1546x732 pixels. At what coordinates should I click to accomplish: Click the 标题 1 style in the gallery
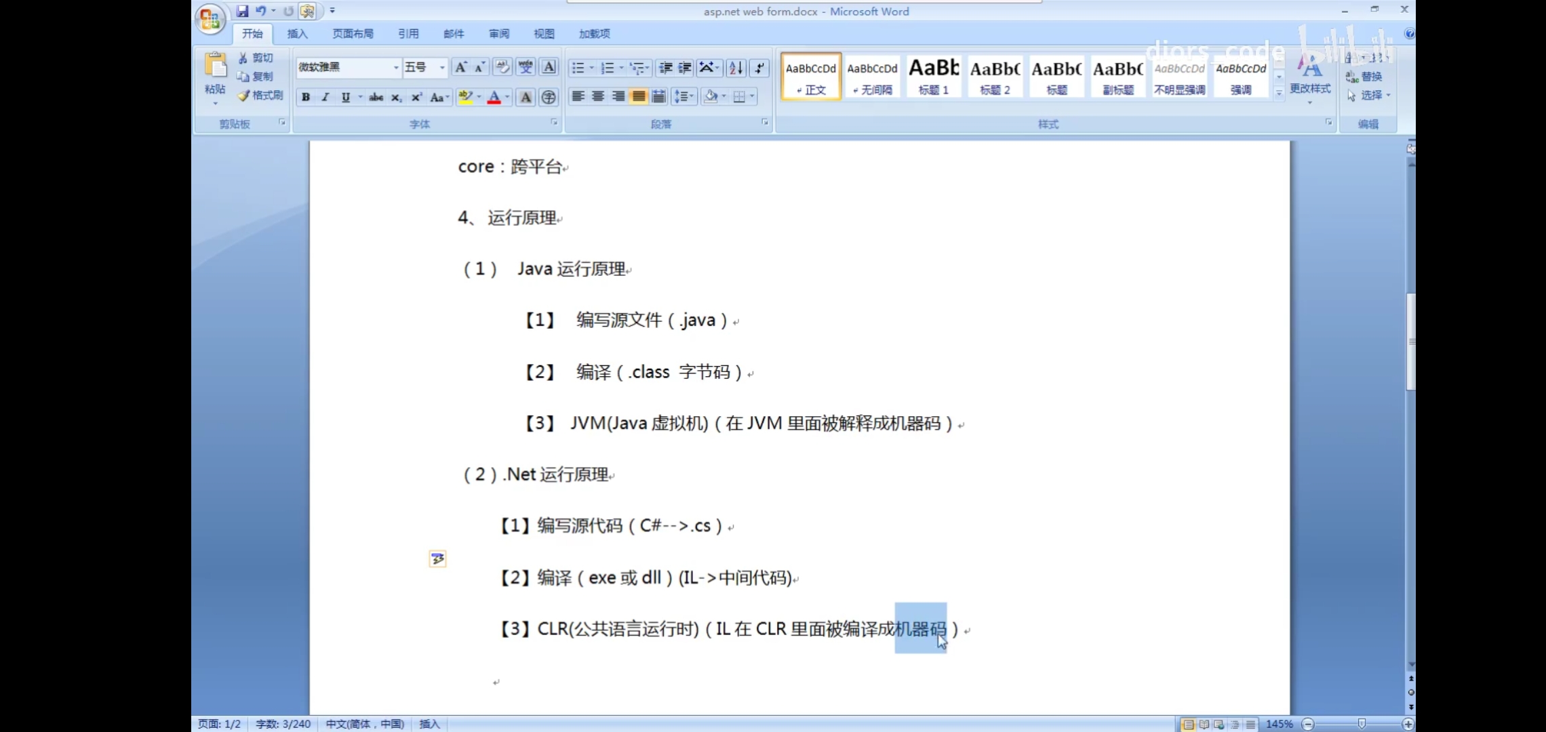pyautogui.click(x=933, y=76)
